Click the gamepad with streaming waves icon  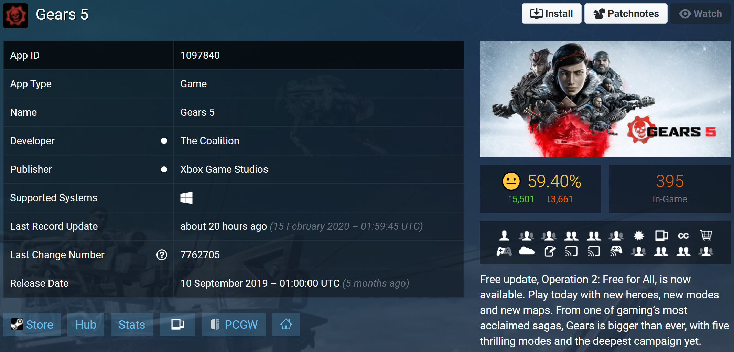tap(616, 251)
